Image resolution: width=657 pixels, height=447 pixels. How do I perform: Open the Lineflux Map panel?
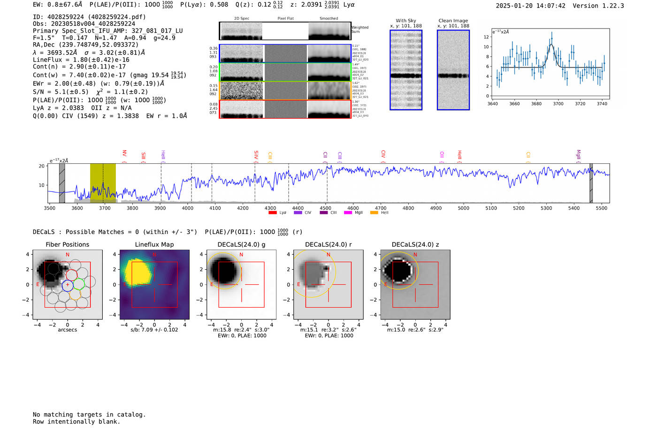pos(154,284)
